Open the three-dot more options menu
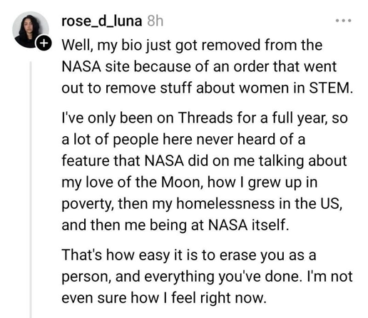 (343, 21)
